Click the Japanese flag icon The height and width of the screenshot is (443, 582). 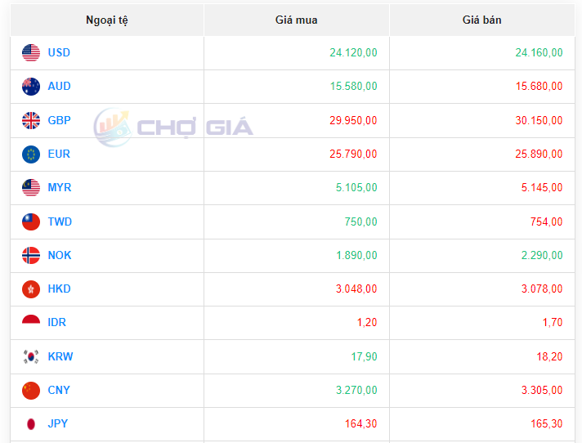coord(31,424)
